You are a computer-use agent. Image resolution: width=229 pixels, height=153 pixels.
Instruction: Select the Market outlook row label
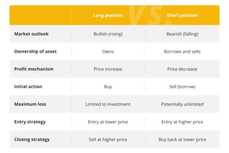[31, 34]
